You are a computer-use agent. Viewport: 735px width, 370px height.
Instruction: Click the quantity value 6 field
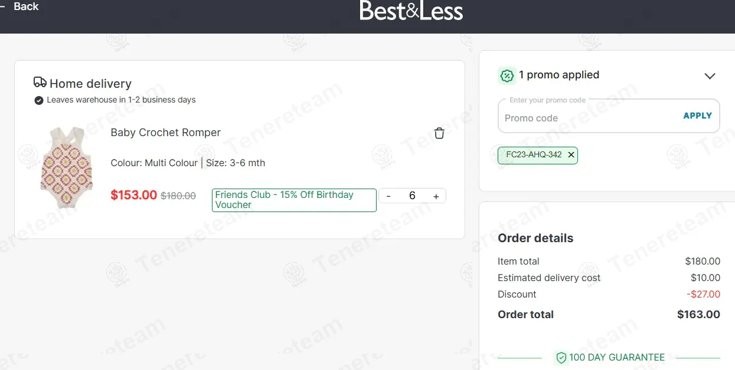tap(412, 196)
